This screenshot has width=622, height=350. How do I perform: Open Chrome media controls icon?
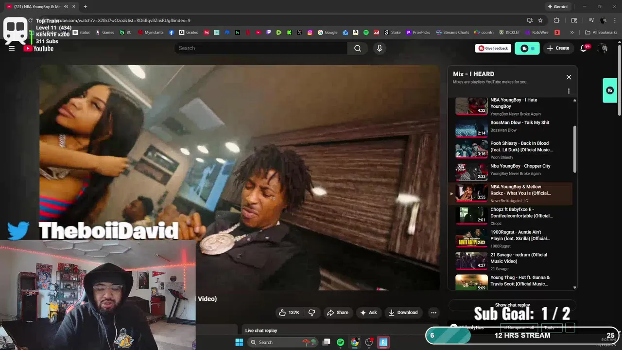pyautogui.click(x=591, y=20)
